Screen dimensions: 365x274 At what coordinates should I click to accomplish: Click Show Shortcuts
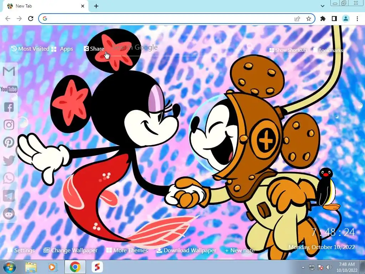pos(288,50)
